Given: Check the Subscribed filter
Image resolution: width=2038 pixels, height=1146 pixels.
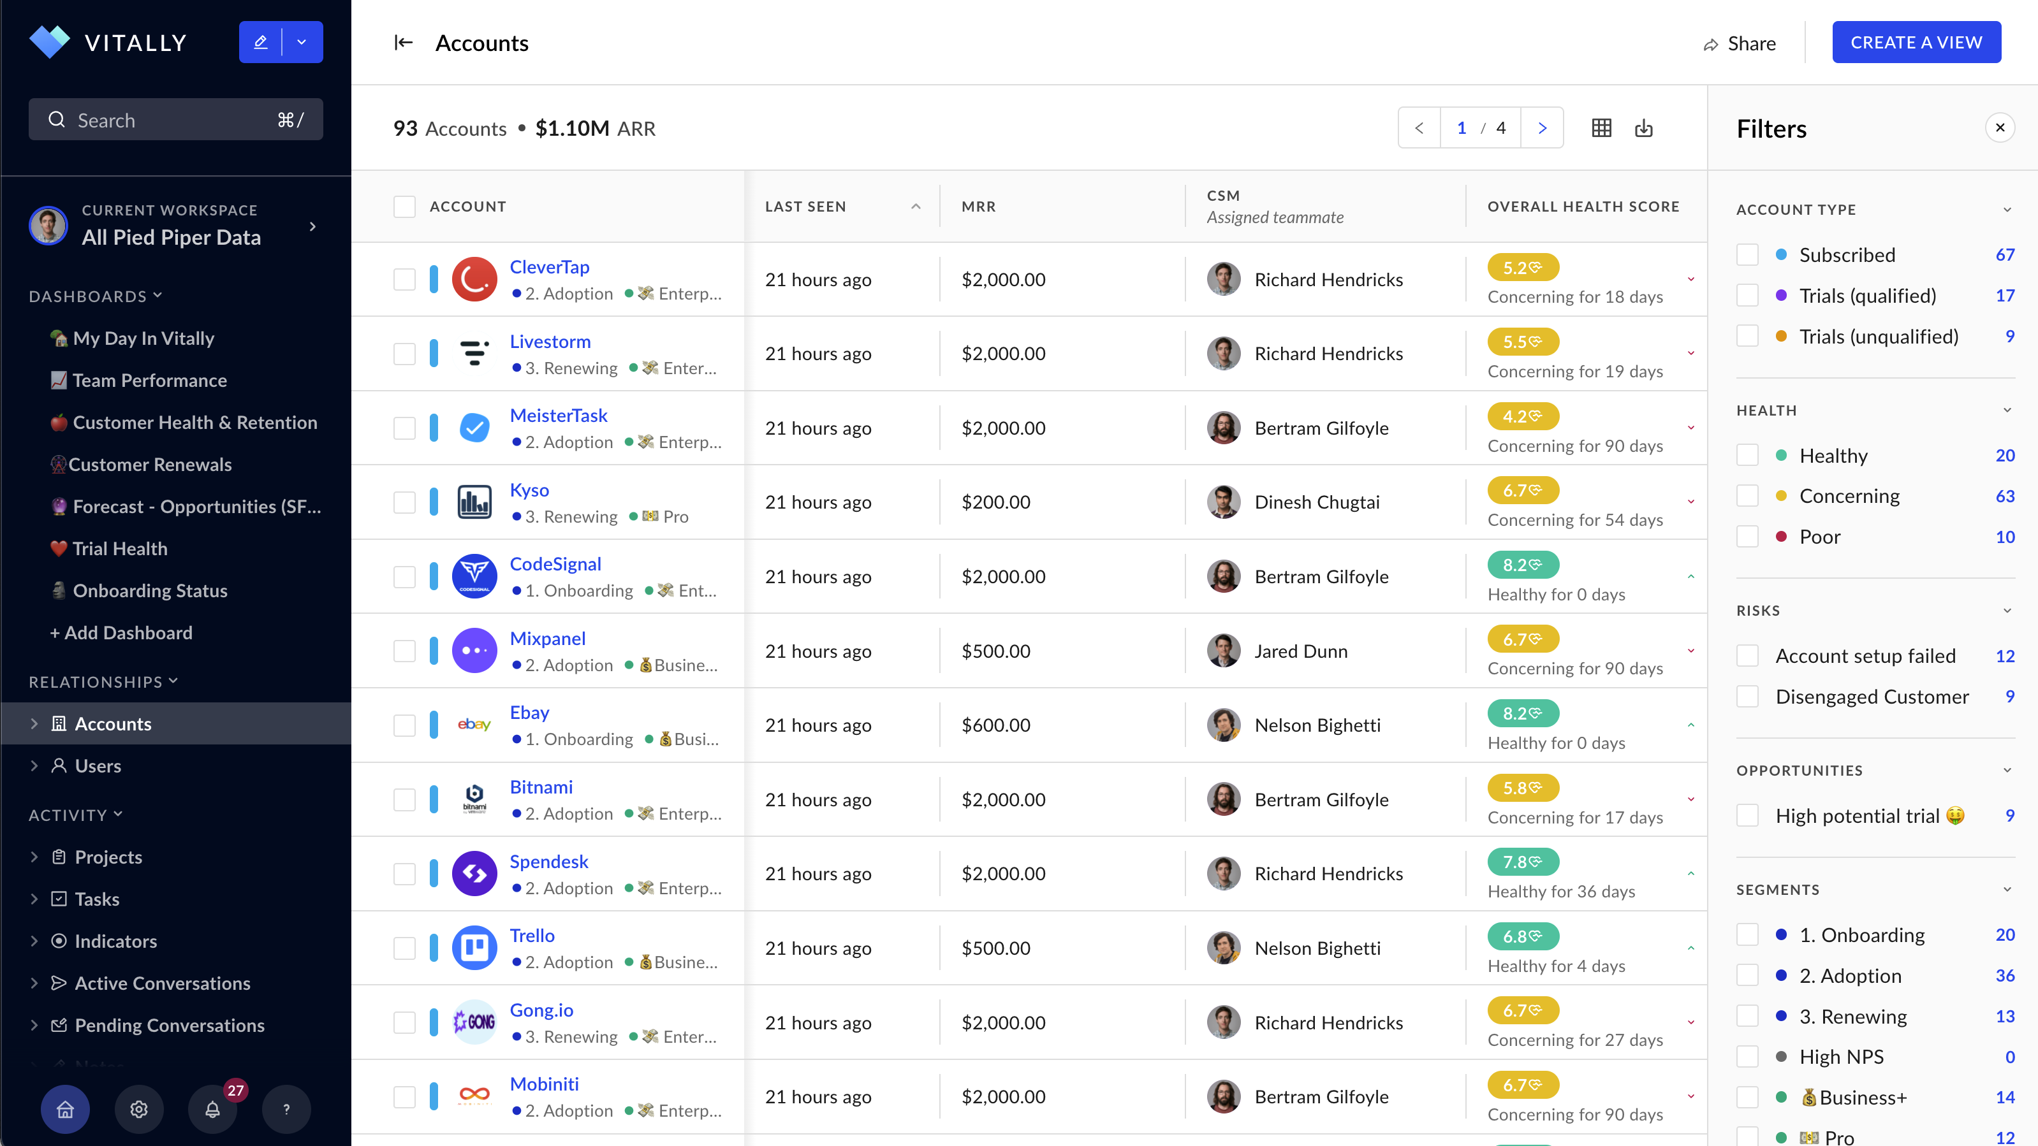Looking at the screenshot, I should point(1748,255).
